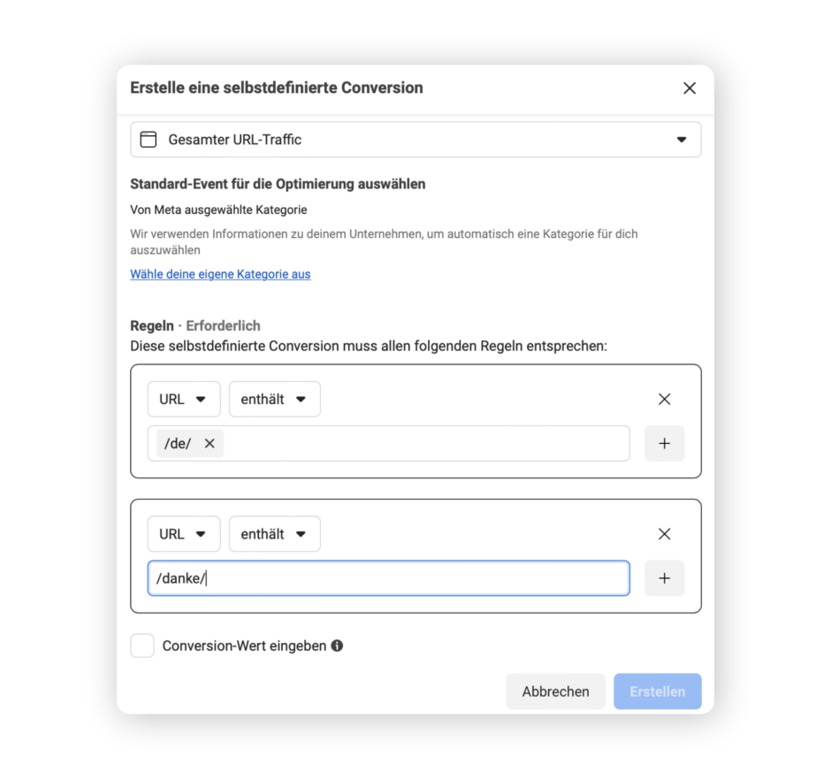Add another value to first rule
Viewport: 831px width, 779px height.
(x=664, y=444)
